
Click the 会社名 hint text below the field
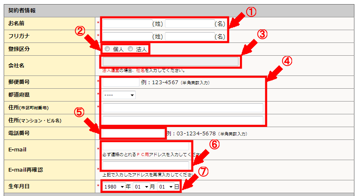144,71
